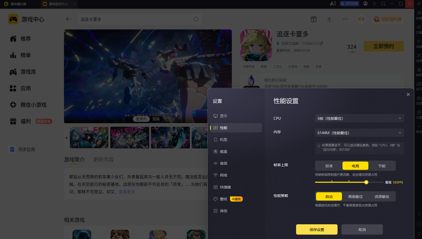Open the 查看更多 link in description
Viewport: 422px width, 239px height.
pyautogui.click(x=127, y=192)
